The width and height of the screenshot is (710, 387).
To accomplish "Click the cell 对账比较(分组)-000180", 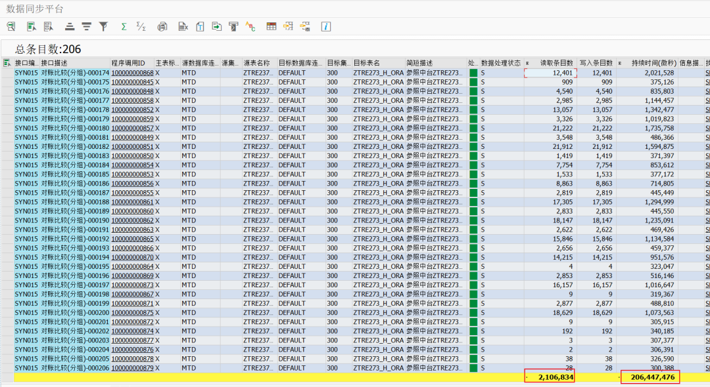I will coord(75,129).
